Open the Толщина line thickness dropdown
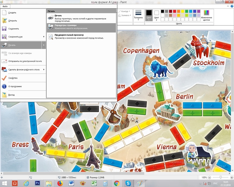This screenshot has width=234, height=187. coord(138,15)
